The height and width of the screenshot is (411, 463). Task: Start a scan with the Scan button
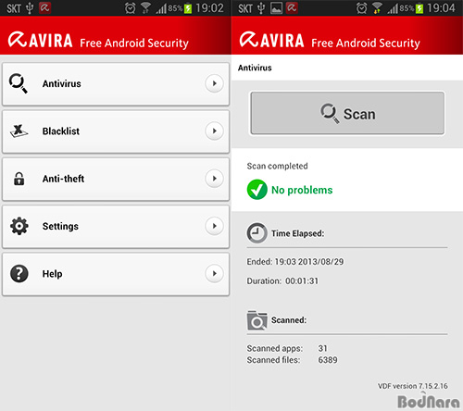pyautogui.click(x=347, y=113)
